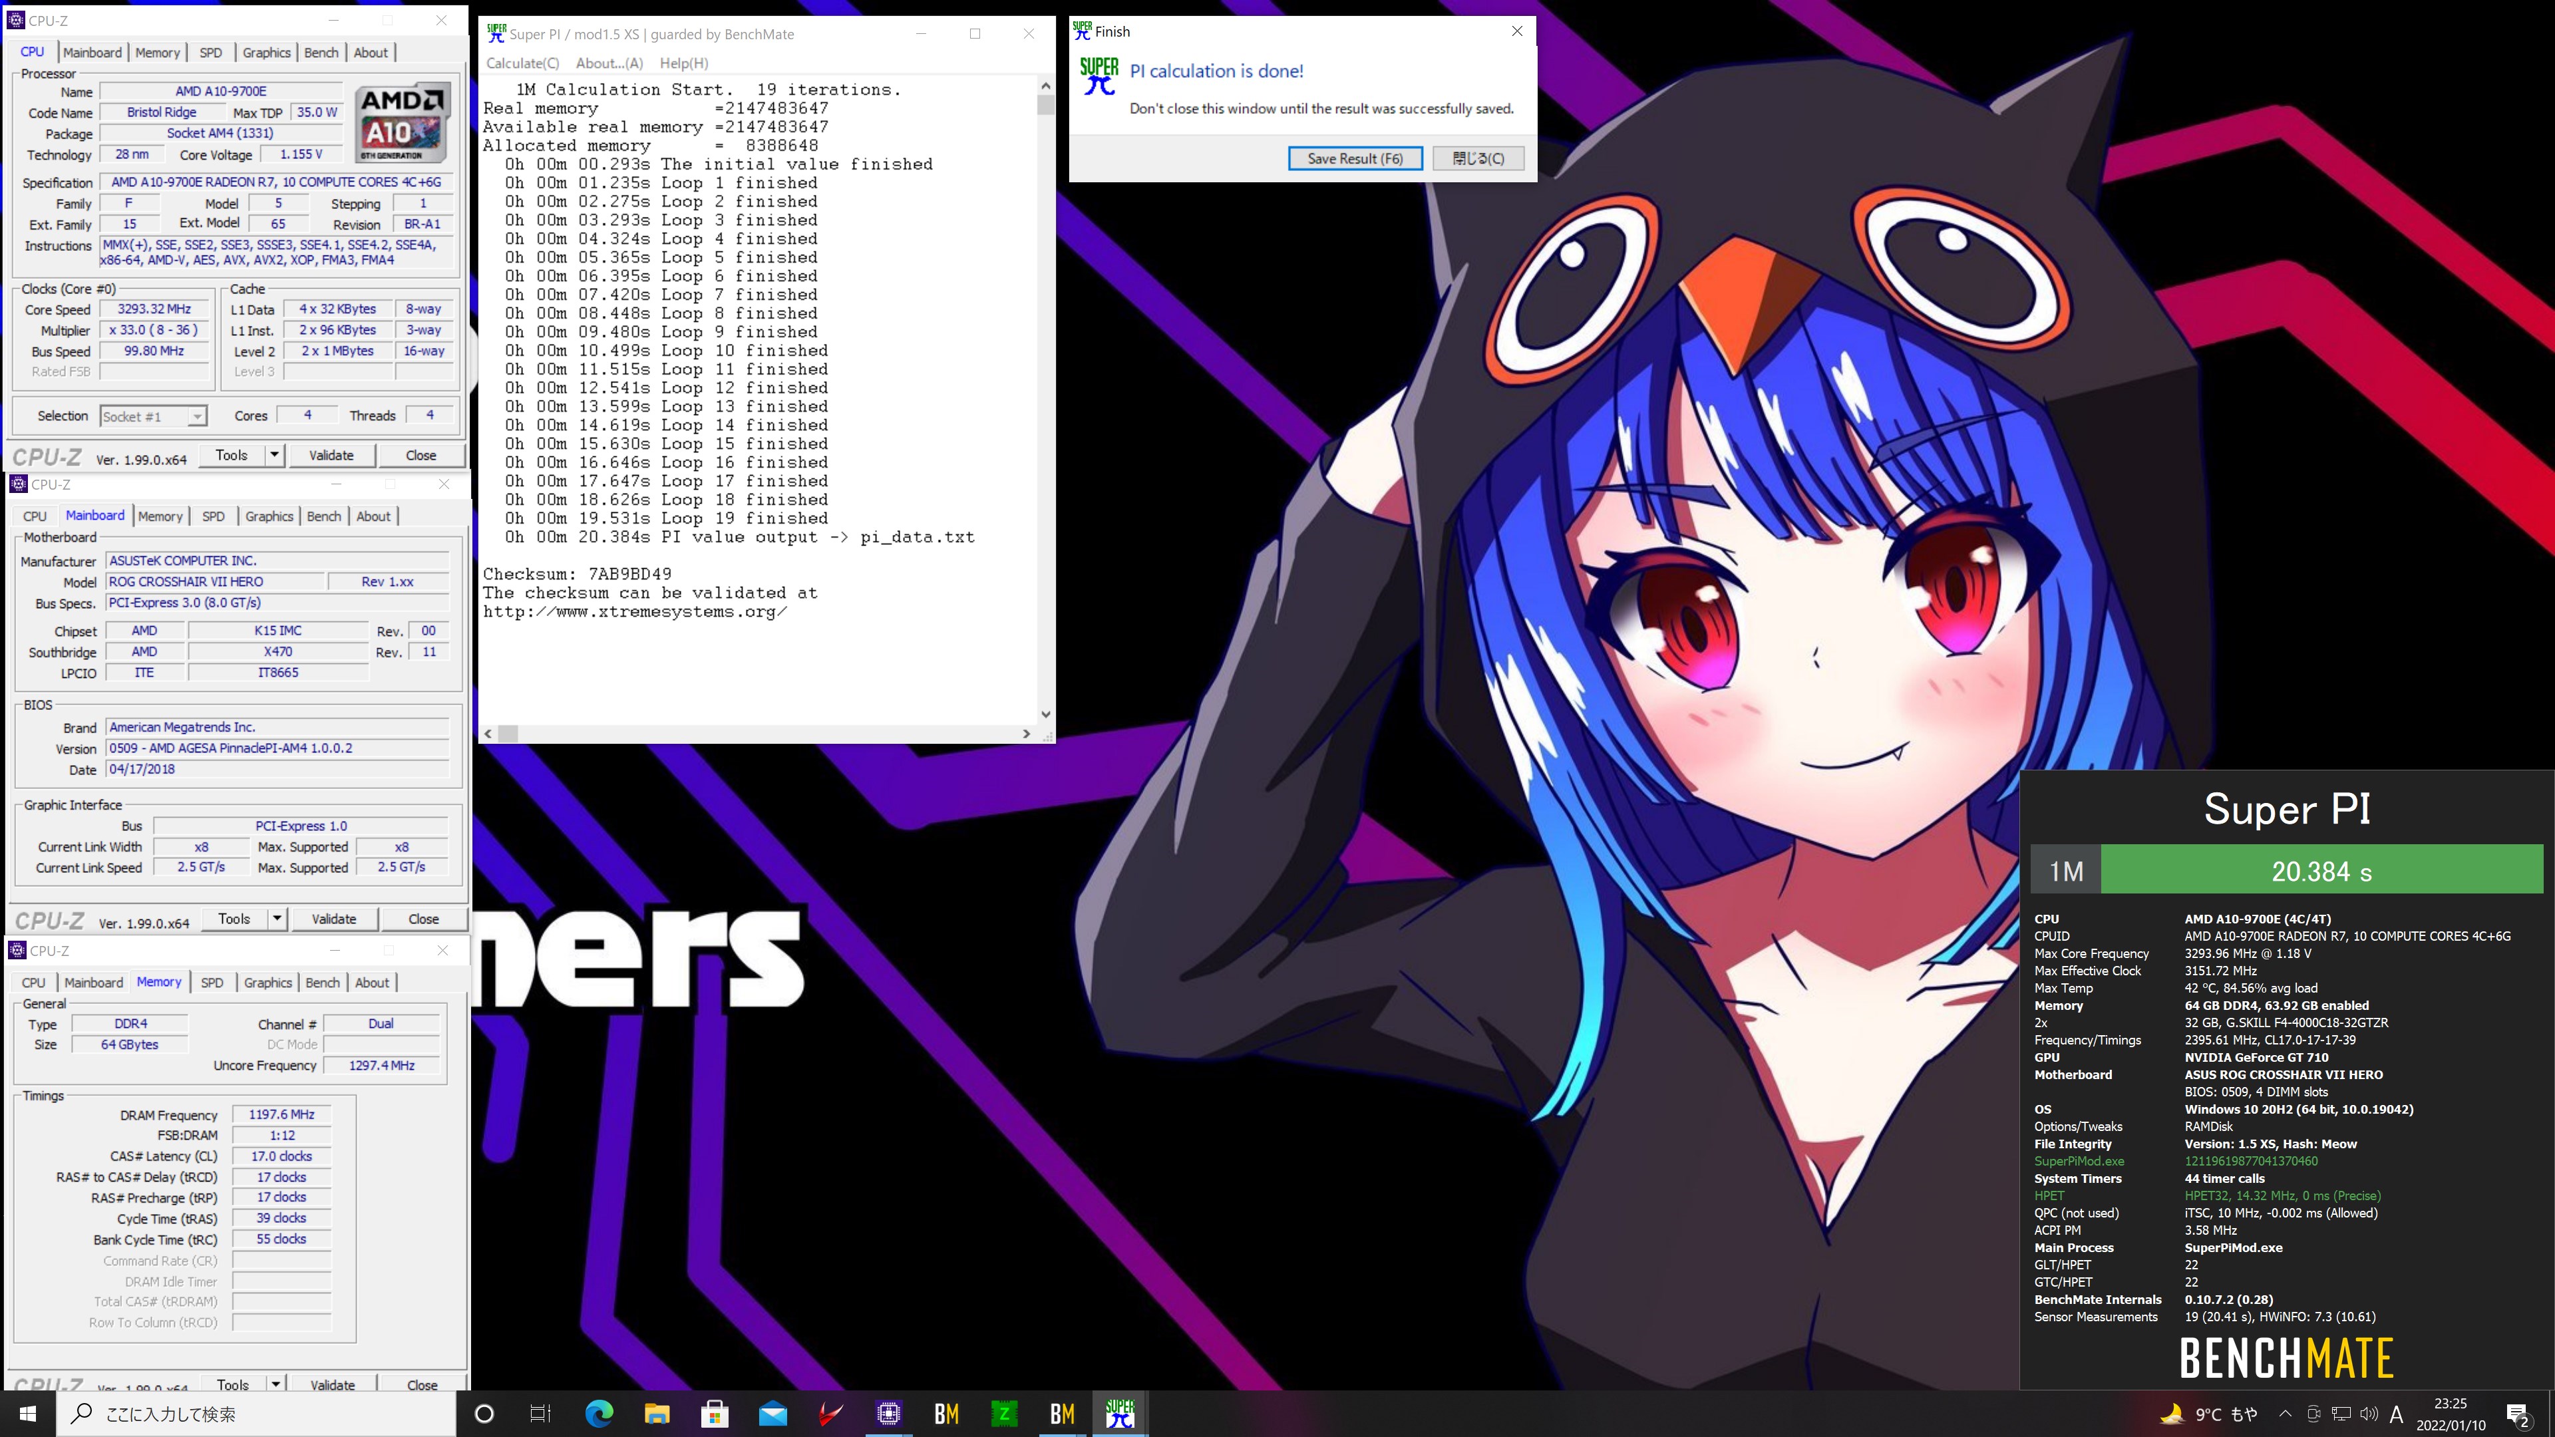Click the SuperPiMod.exe green label in BenchMate
The height and width of the screenshot is (1437, 2555).
(2079, 1162)
